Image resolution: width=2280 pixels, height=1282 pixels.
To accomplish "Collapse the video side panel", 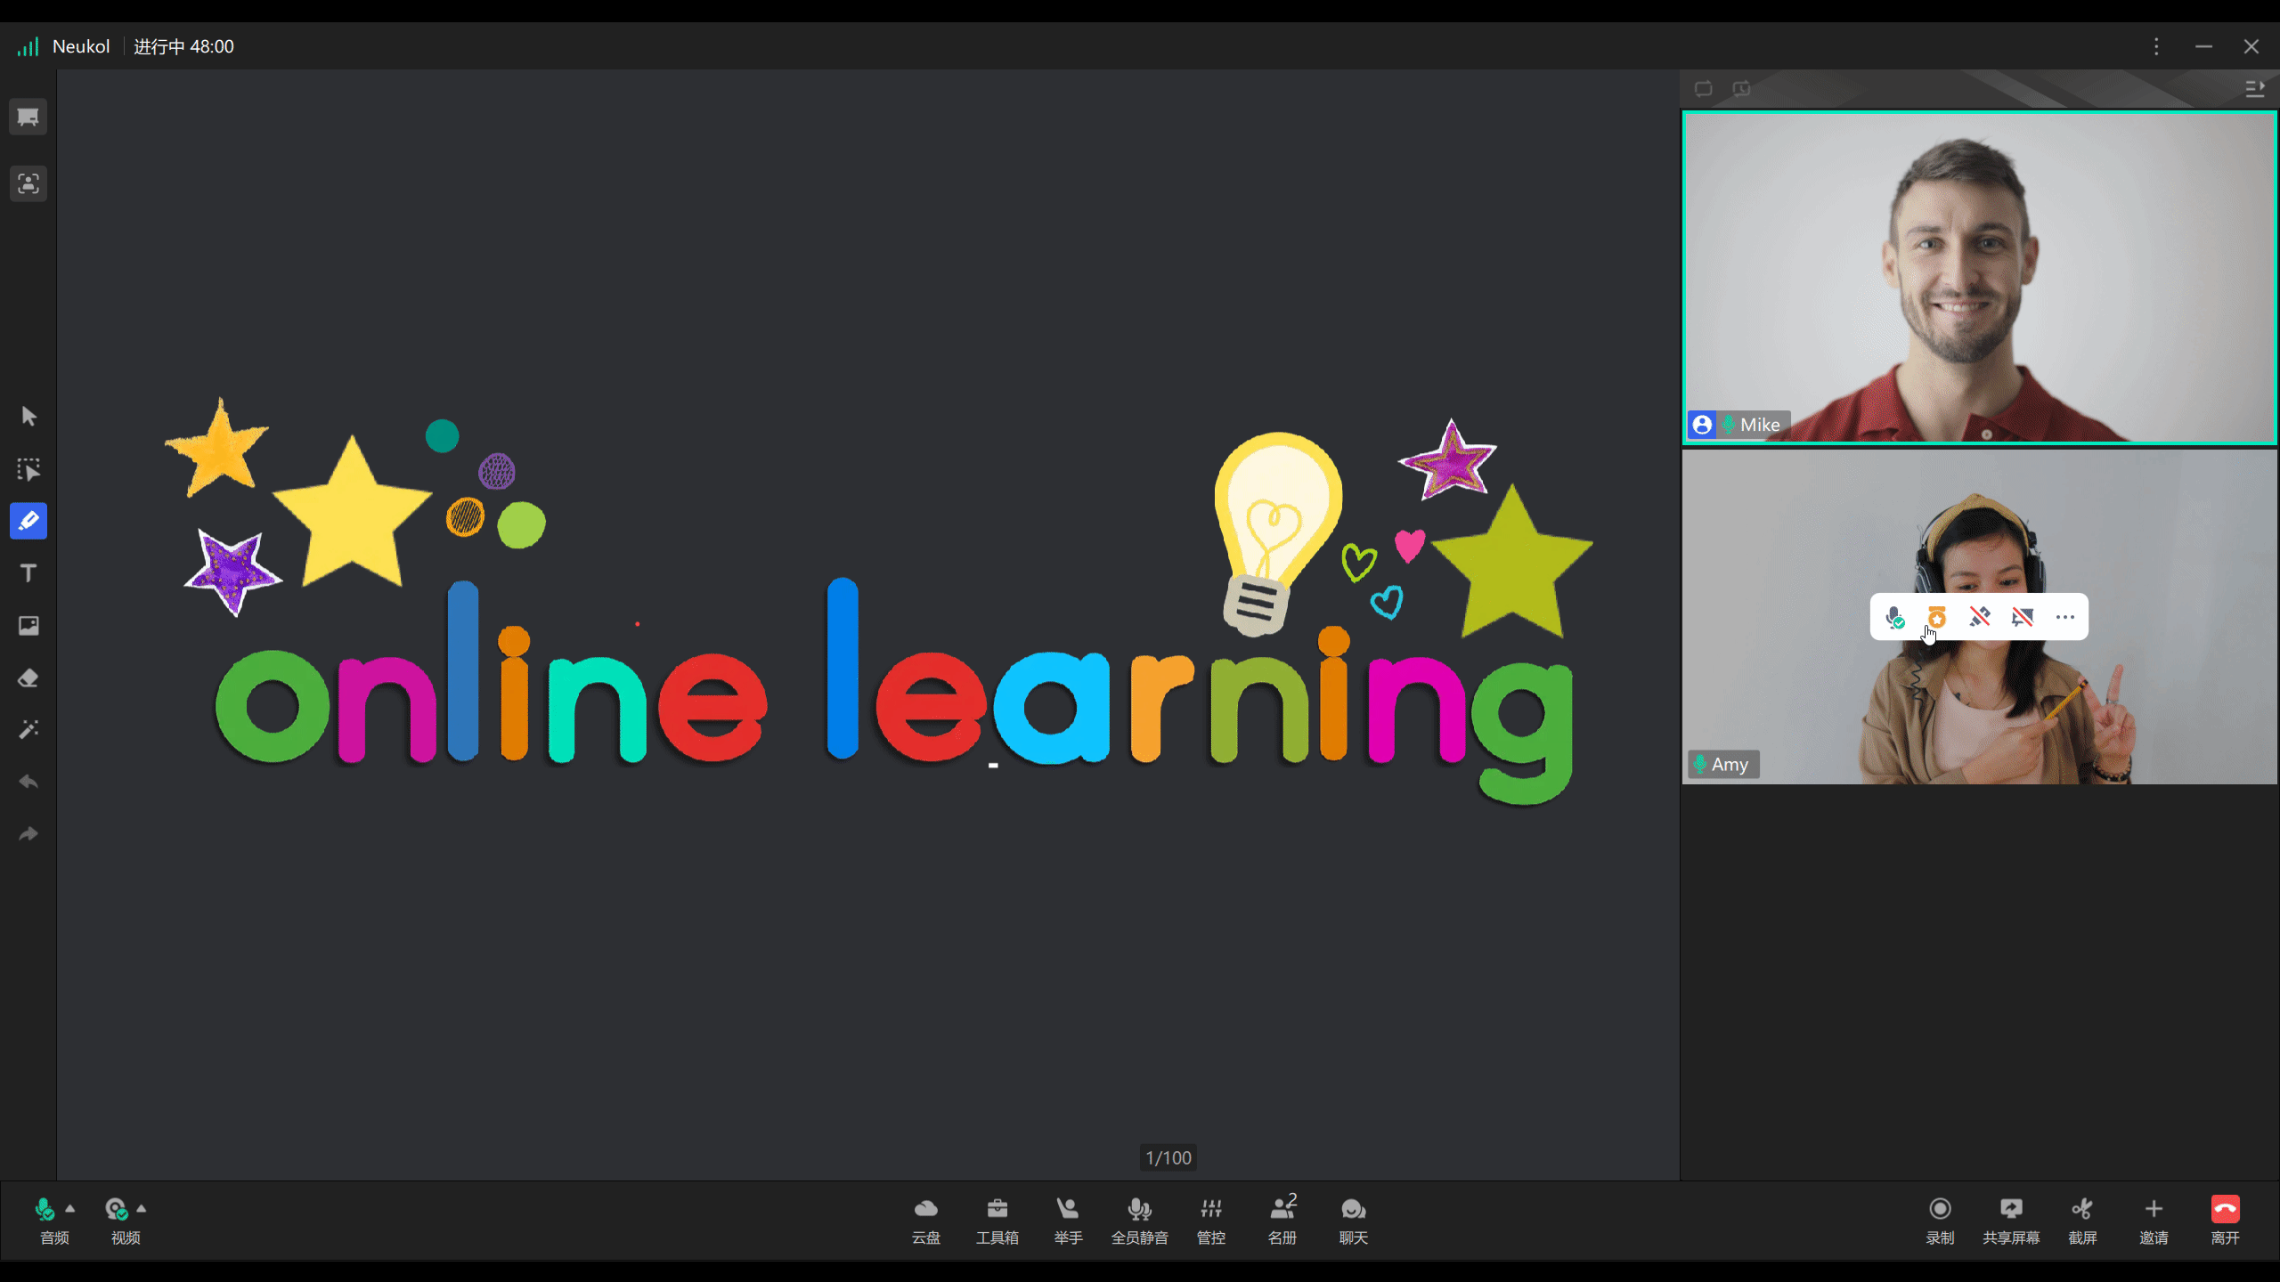I will pyautogui.click(x=2254, y=89).
